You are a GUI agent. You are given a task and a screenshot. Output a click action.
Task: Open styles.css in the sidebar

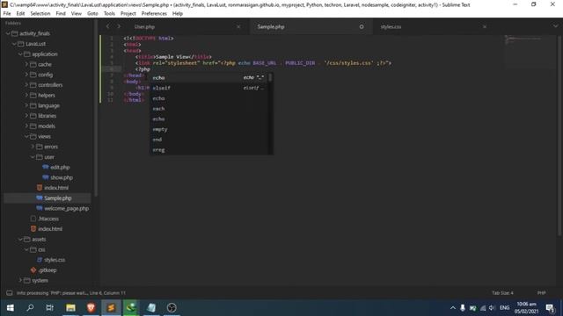pyautogui.click(x=55, y=260)
